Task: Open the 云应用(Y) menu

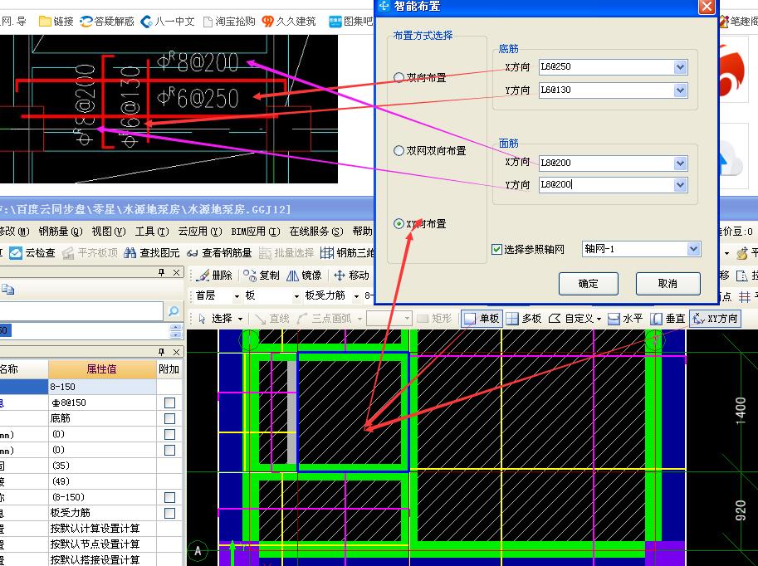Action: click(199, 232)
